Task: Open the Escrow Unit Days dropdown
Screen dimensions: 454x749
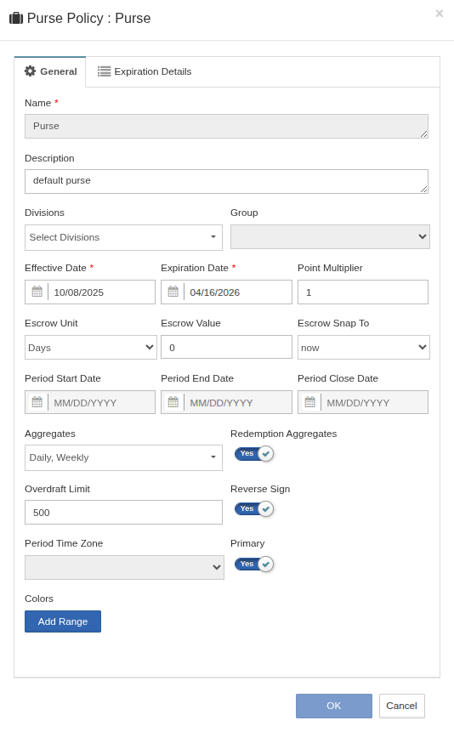Action: (90, 347)
